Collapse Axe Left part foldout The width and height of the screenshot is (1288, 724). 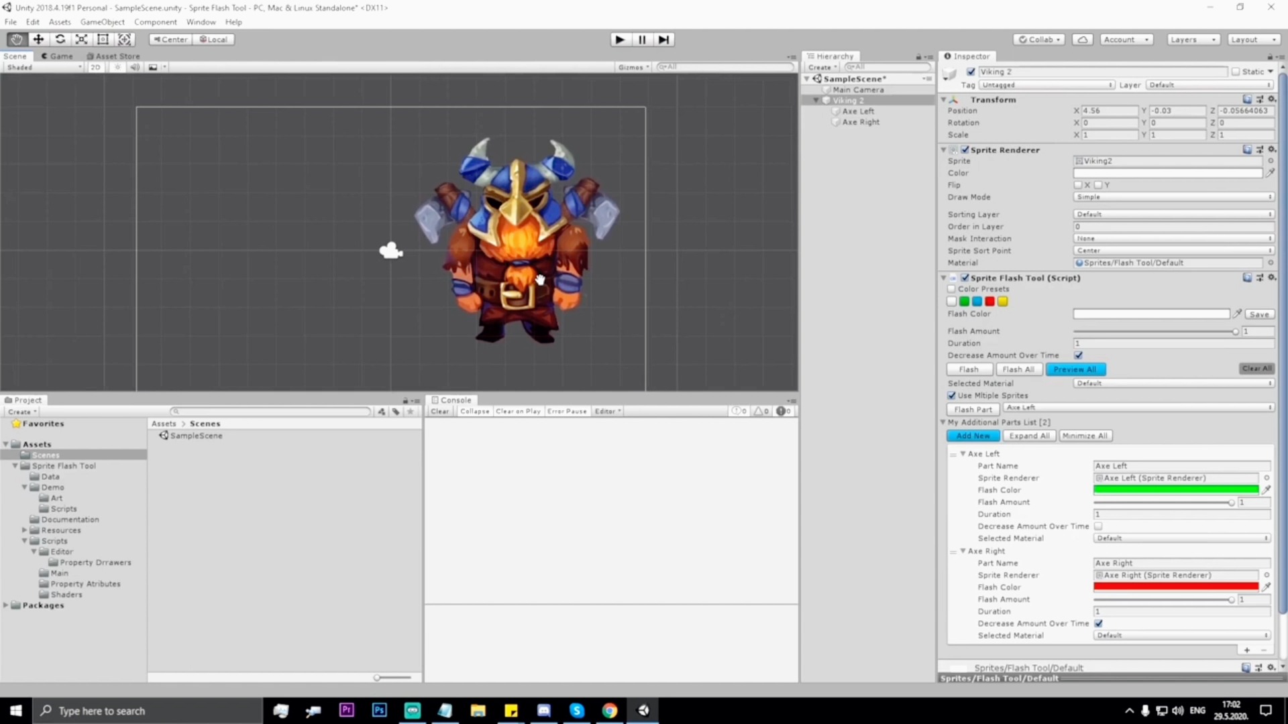(x=963, y=454)
